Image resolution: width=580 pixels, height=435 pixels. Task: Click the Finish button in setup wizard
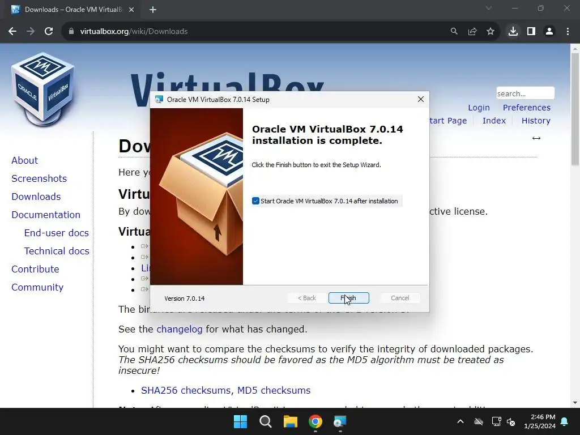(x=348, y=298)
